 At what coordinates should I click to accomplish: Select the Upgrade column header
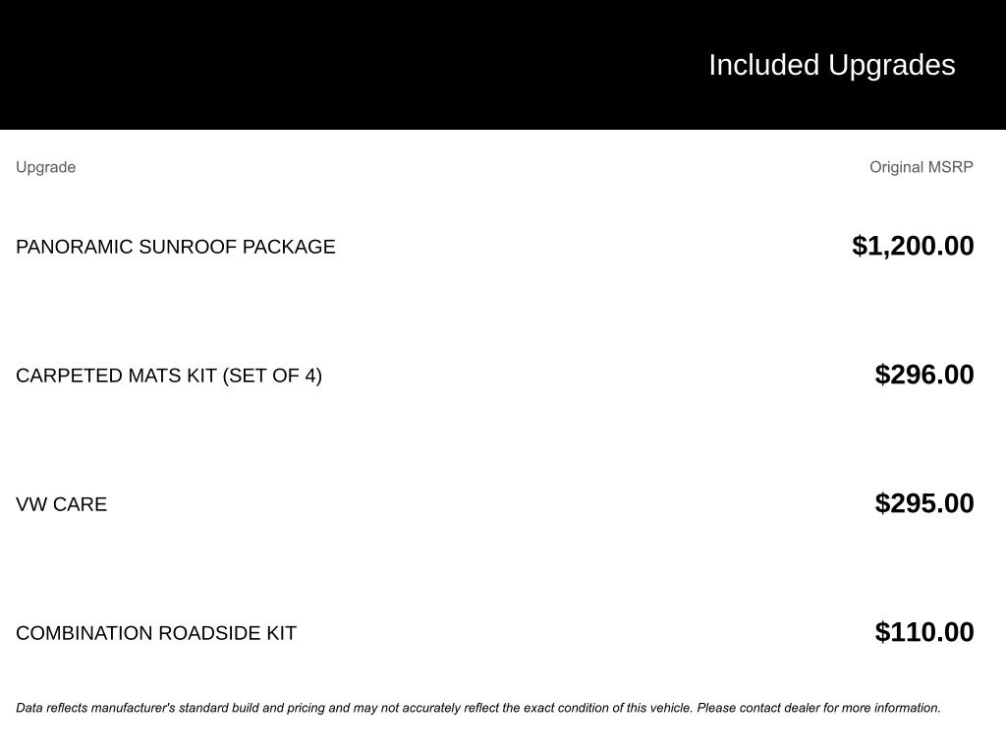click(45, 167)
